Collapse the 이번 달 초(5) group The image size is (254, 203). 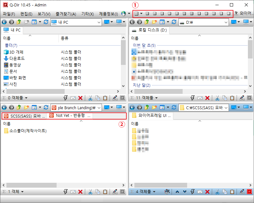[x=144, y=45]
